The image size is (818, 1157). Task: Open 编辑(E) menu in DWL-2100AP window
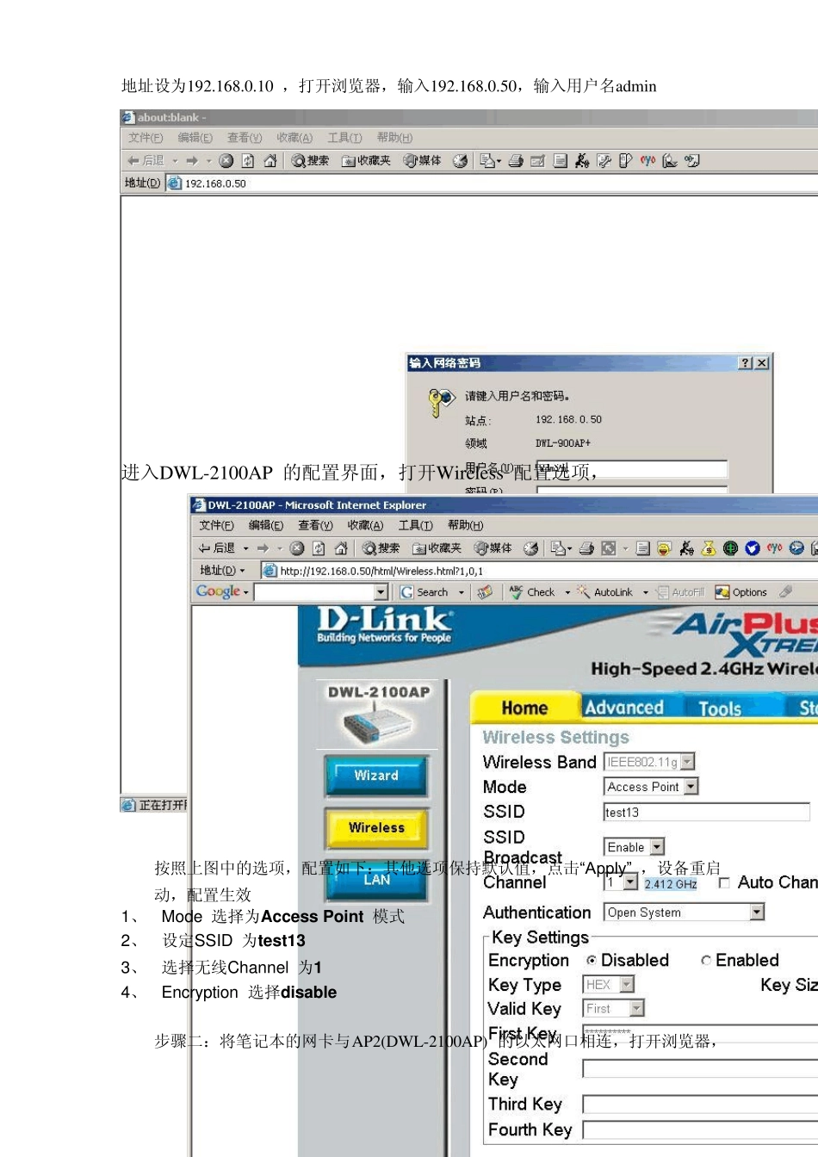click(x=266, y=525)
